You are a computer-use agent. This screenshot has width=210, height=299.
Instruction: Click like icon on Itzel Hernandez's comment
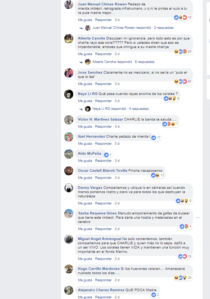pos(154,138)
